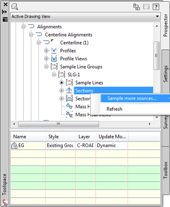Click the EG name cell
Screen dimensions: 170x207
[28, 145]
